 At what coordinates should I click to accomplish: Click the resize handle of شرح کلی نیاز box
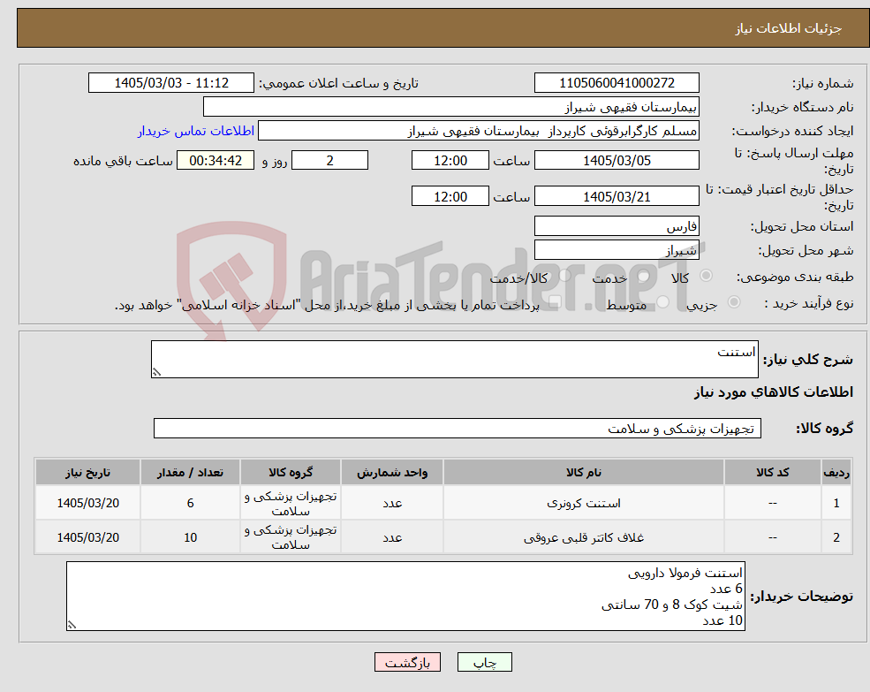point(156,372)
